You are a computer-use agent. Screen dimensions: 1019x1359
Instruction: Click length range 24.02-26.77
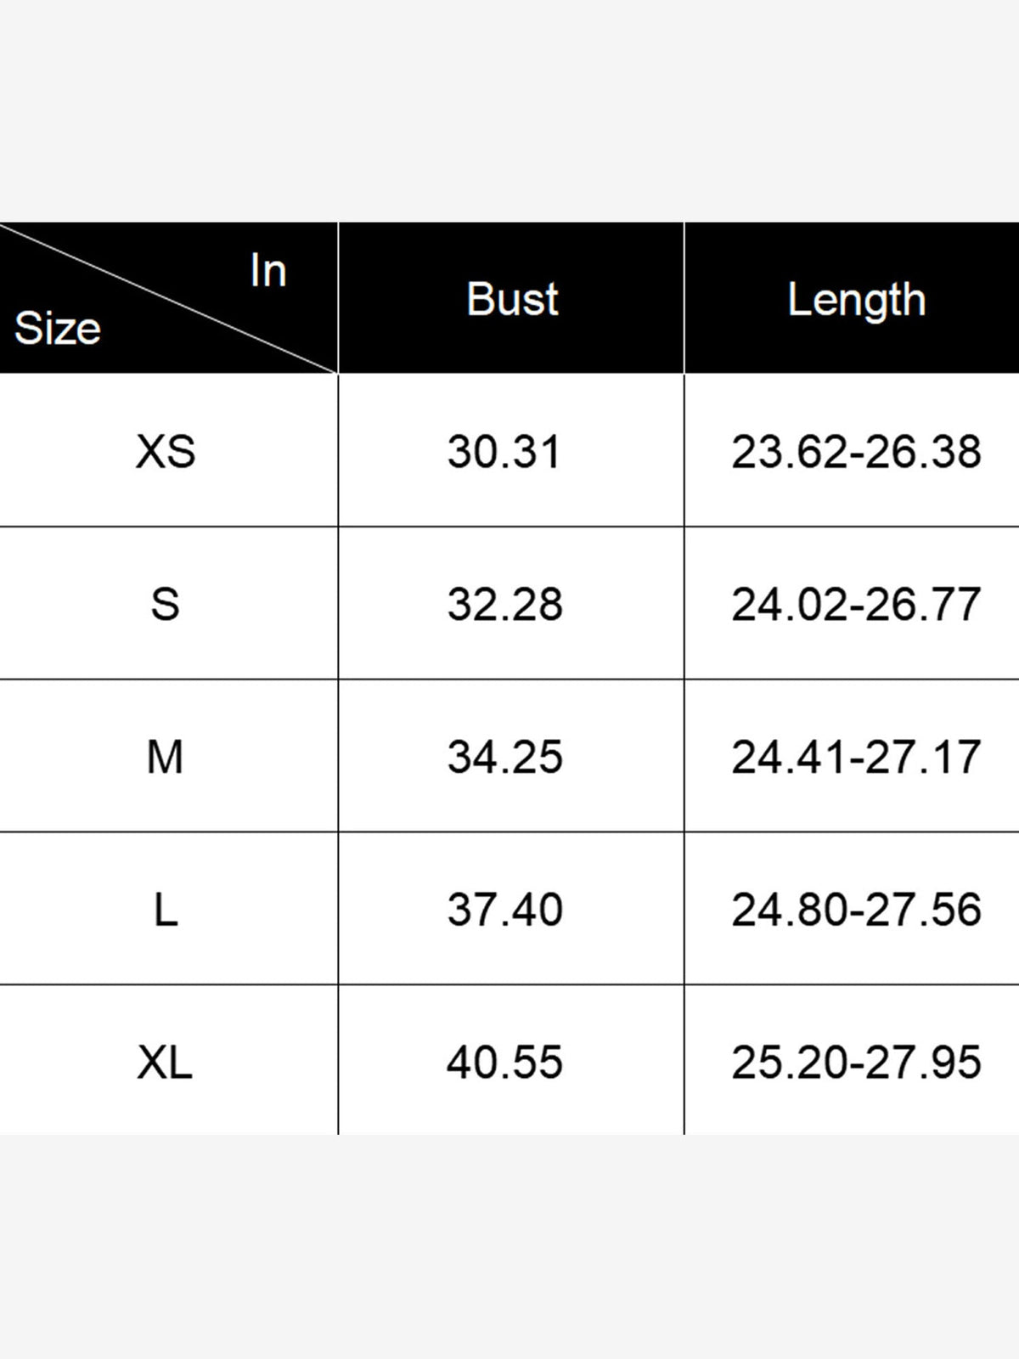(x=856, y=604)
